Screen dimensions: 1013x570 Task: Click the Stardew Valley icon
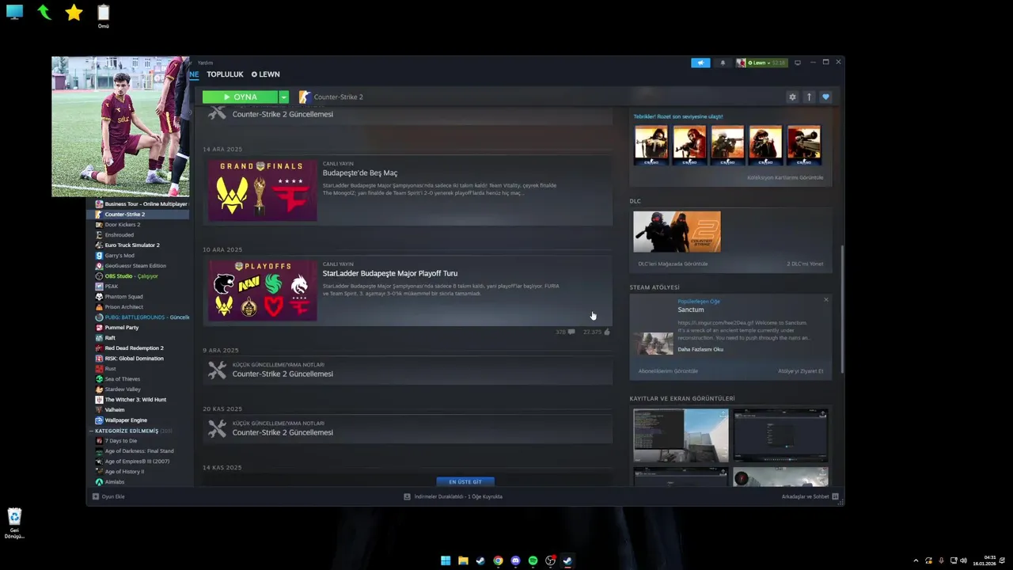tap(99, 389)
